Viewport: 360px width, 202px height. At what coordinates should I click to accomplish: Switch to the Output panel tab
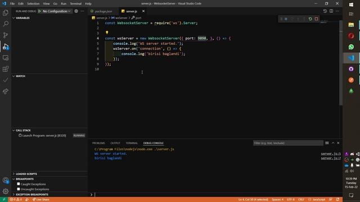[x=115, y=143]
